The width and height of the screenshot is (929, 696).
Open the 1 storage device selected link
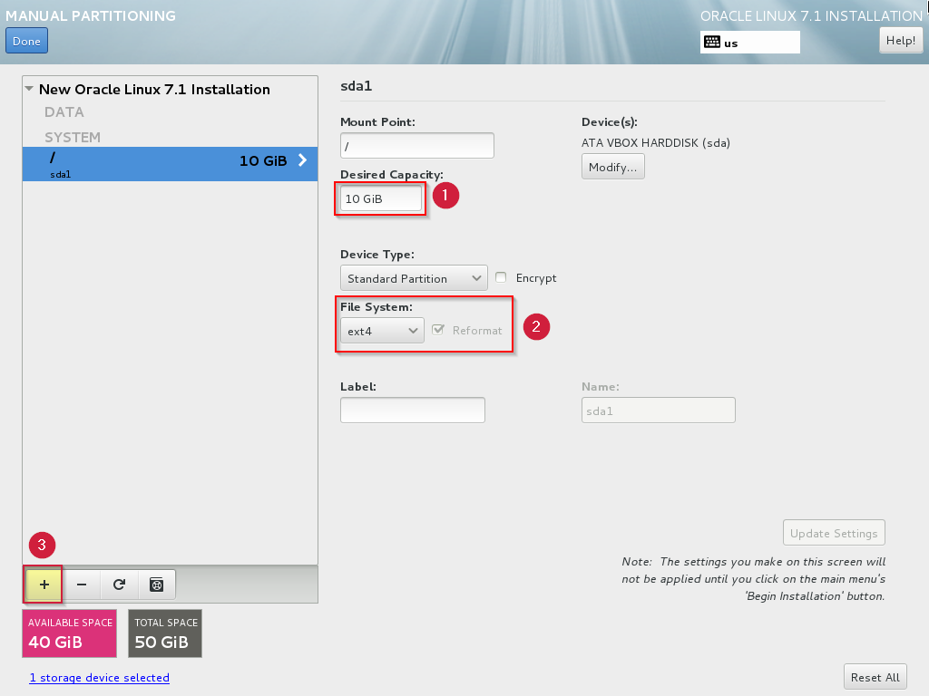[x=100, y=678]
